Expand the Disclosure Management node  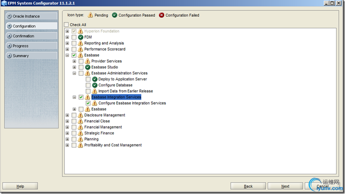67,115
